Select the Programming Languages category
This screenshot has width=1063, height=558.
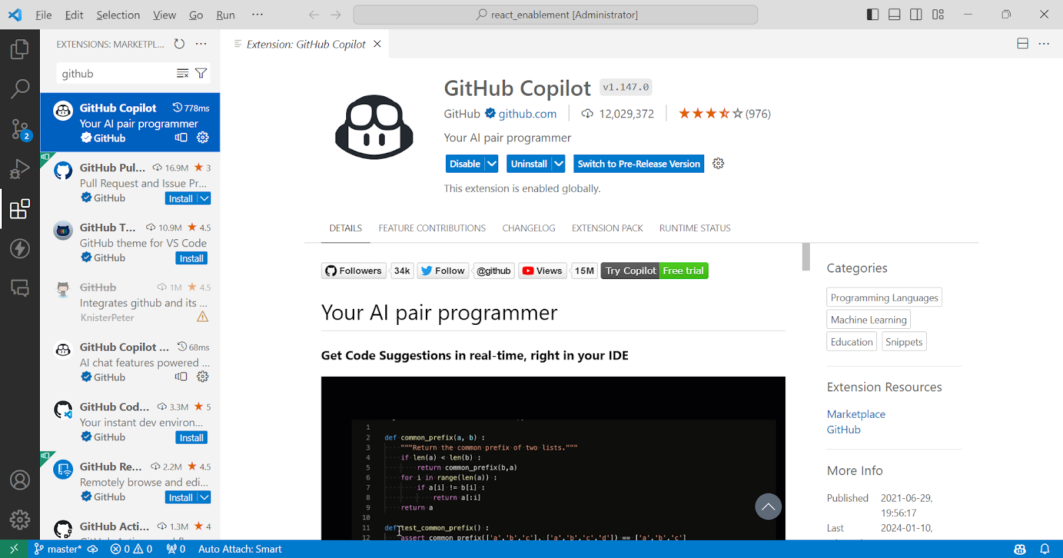[884, 298]
